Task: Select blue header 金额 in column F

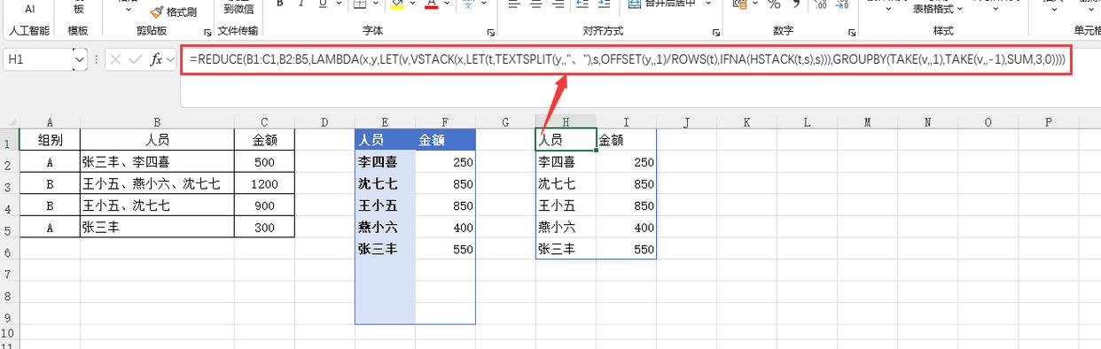Action: (x=445, y=139)
